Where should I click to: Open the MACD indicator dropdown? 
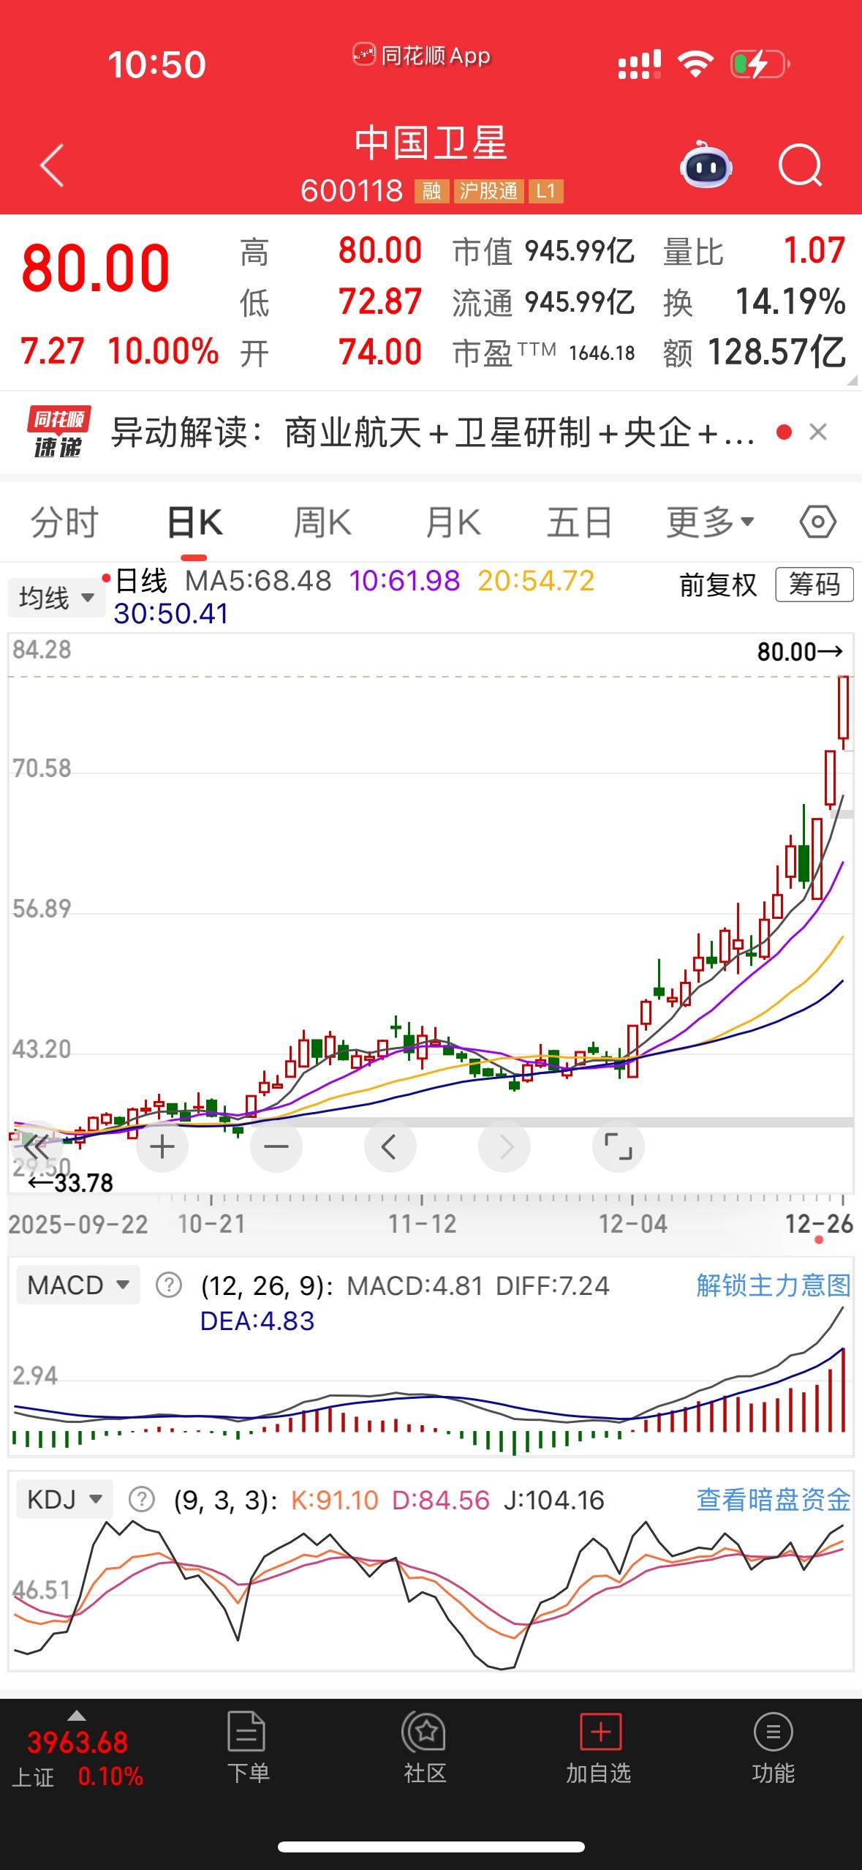[x=78, y=1285]
